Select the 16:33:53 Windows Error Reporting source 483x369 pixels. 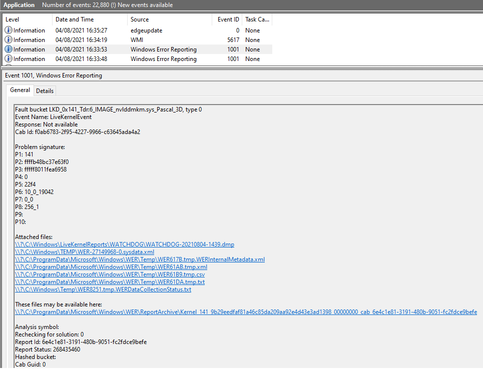pos(164,49)
